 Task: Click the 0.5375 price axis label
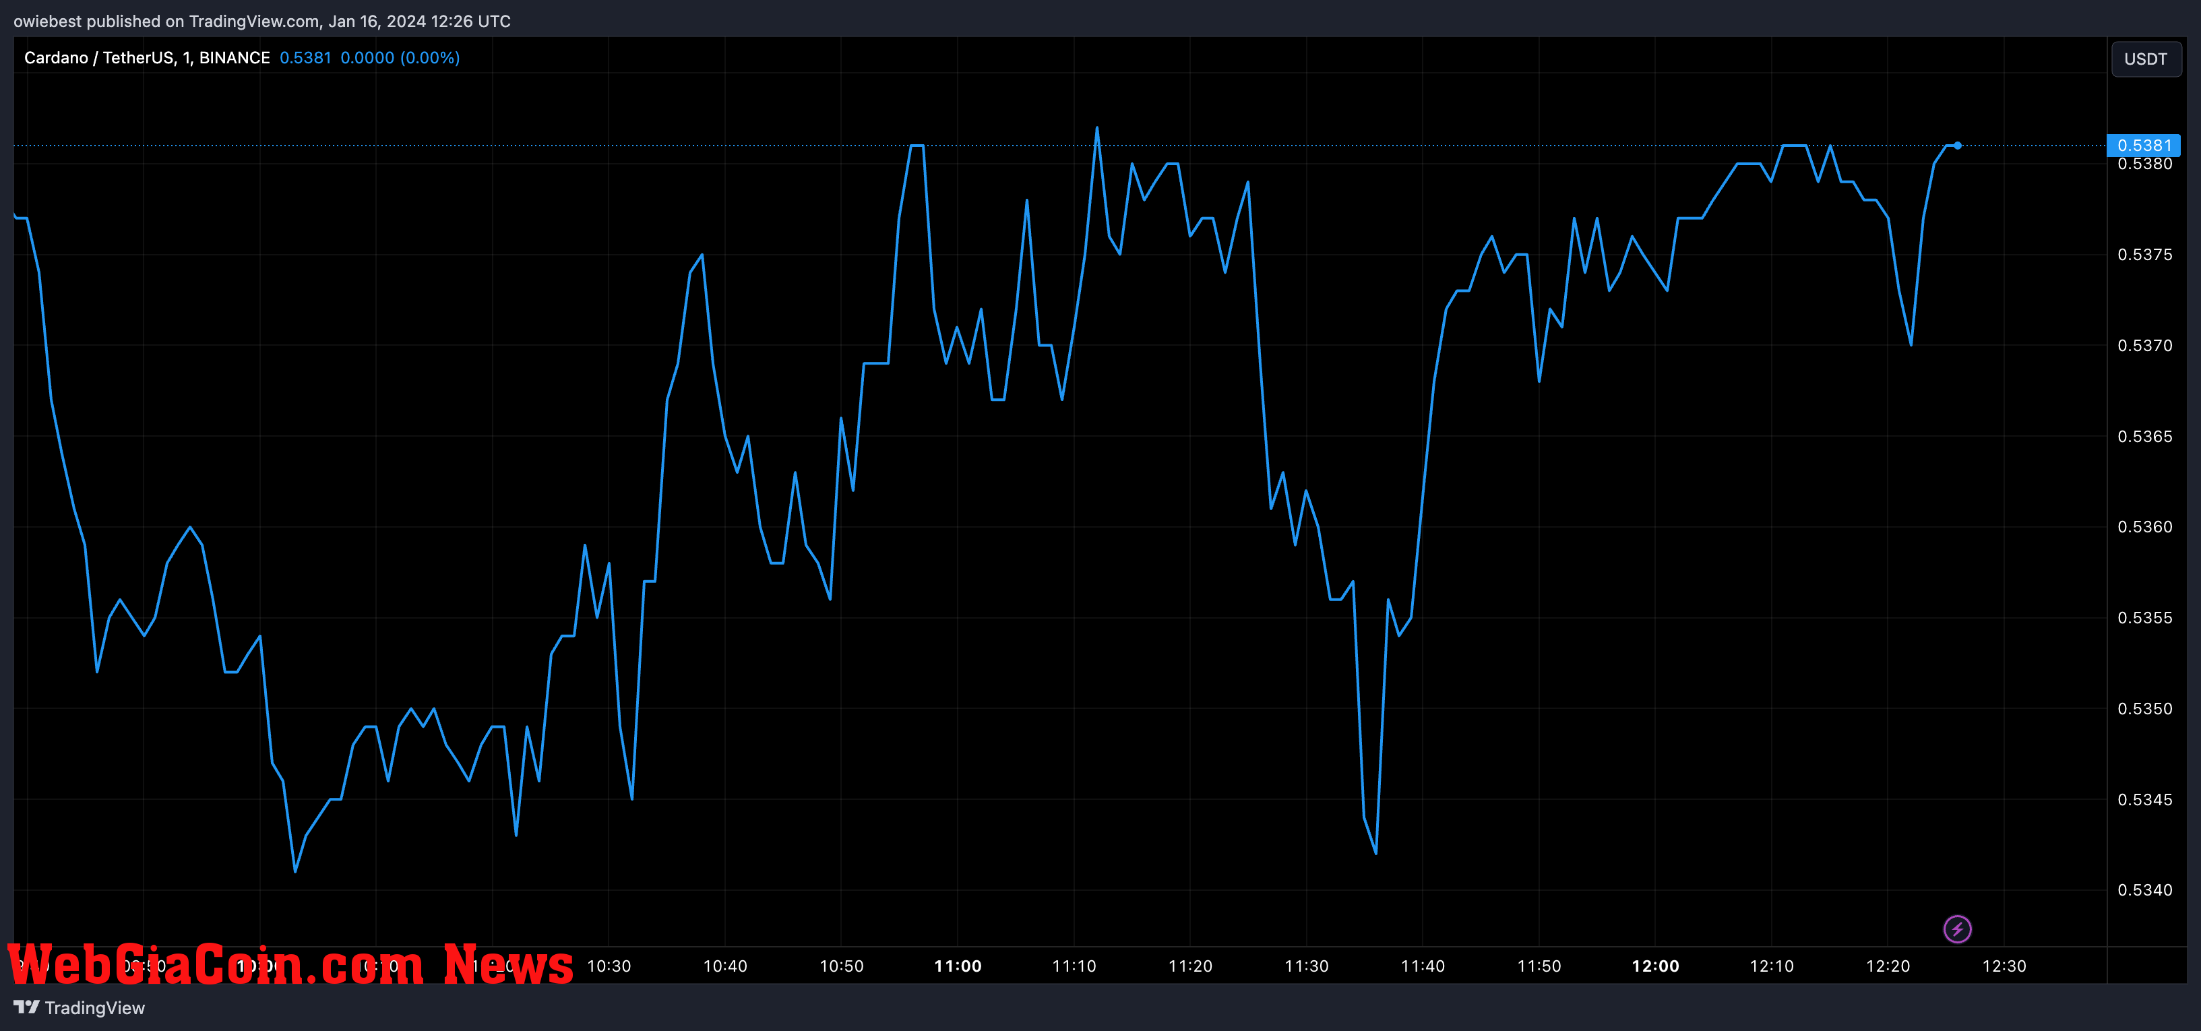(x=2144, y=255)
